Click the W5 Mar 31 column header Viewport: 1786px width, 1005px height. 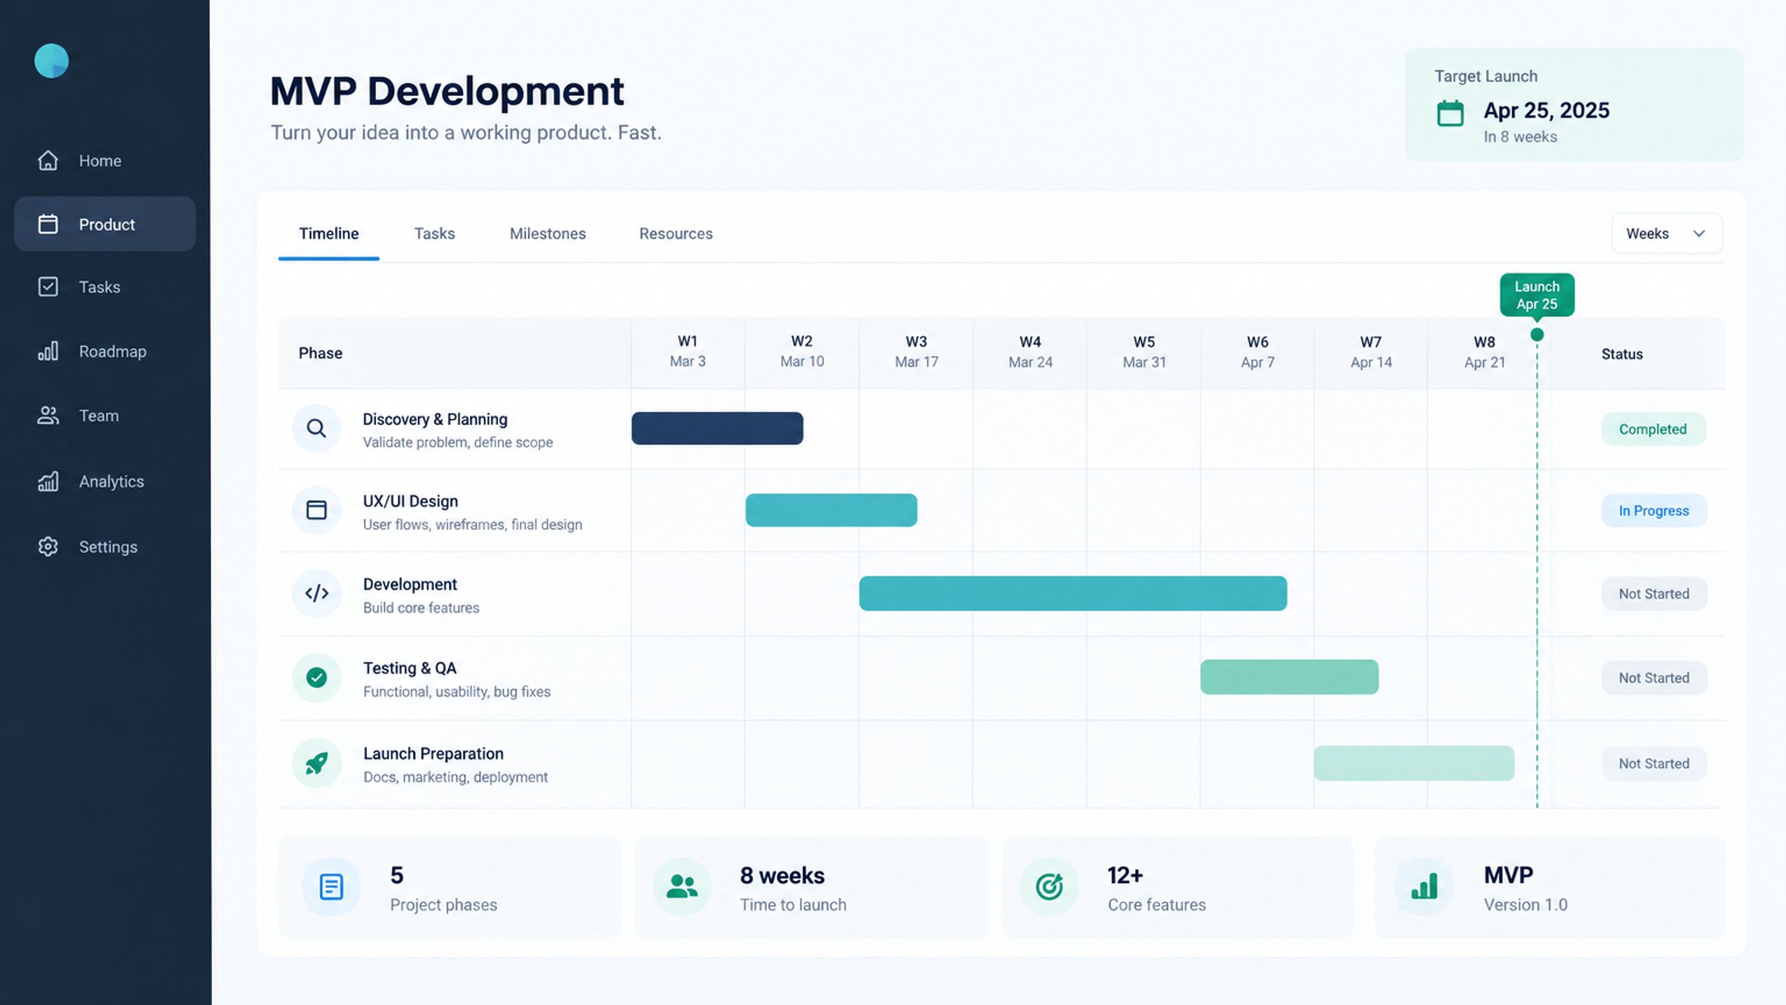1144,352
